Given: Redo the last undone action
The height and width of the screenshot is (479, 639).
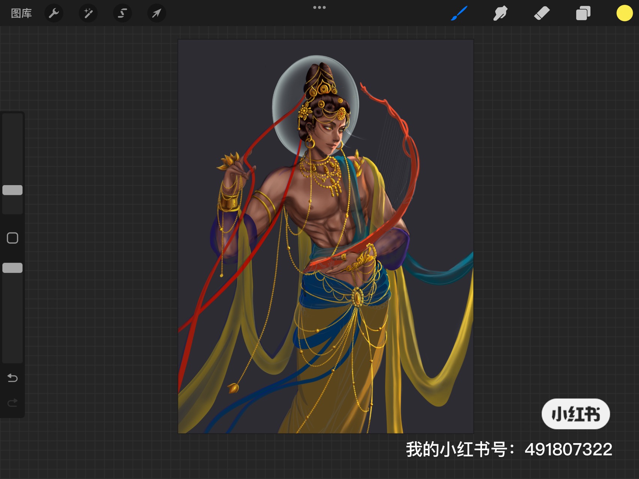Looking at the screenshot, I should 12,403.
